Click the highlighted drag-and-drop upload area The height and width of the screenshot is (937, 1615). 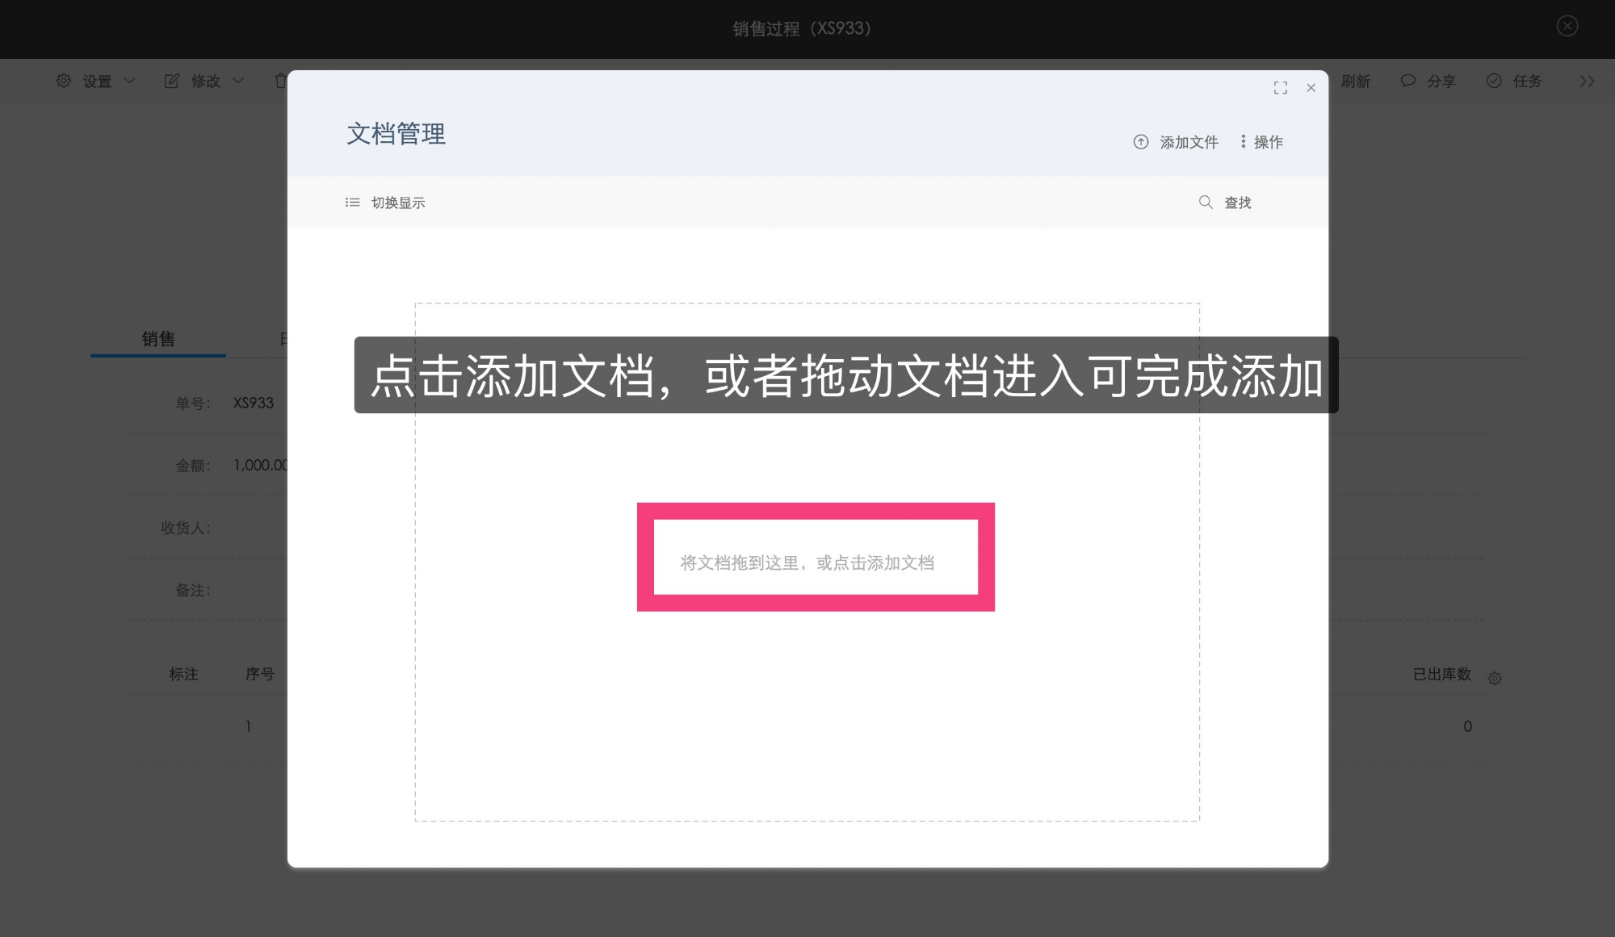[x=816, y=558]
